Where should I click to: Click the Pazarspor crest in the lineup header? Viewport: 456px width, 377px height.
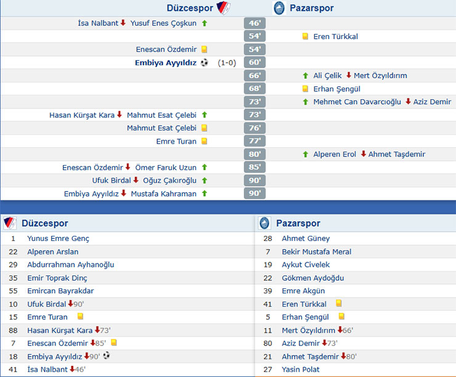click(264, 223)
